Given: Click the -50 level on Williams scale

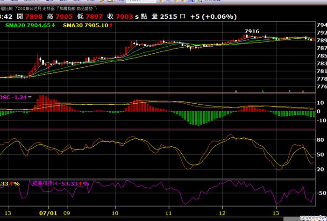Looking at the screenshot, I should pyautogui.click(x=321, y=193).
